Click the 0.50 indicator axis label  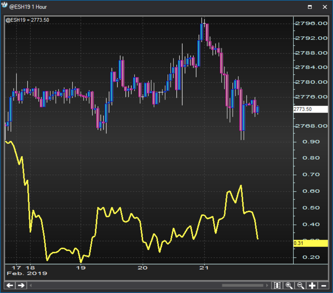(311, 208)
